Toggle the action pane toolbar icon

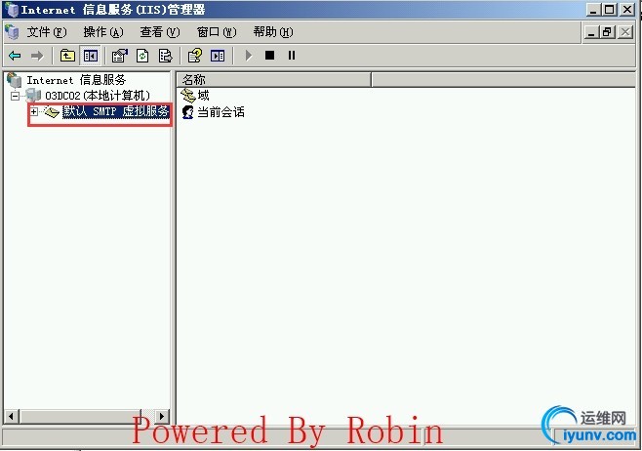pos(218,56)
